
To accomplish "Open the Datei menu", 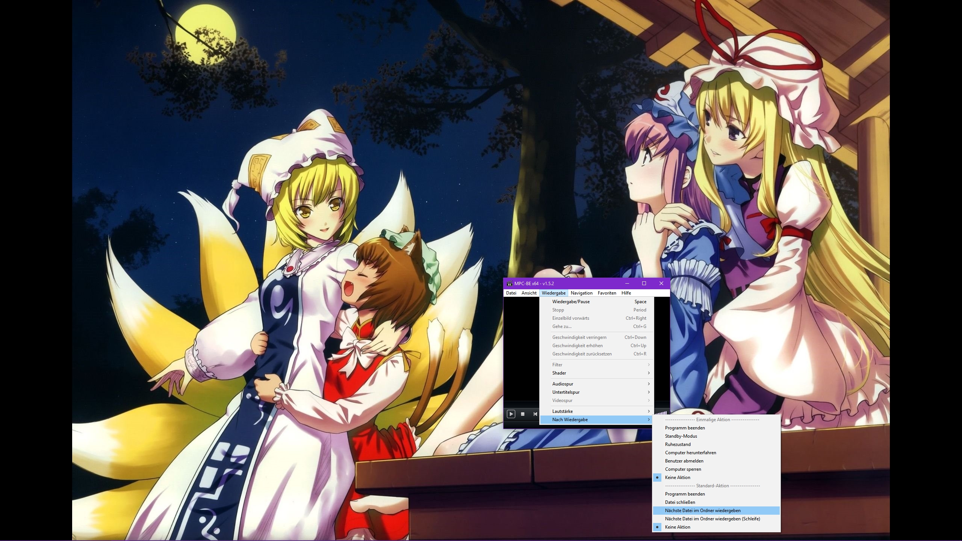I will click(511, 293).
